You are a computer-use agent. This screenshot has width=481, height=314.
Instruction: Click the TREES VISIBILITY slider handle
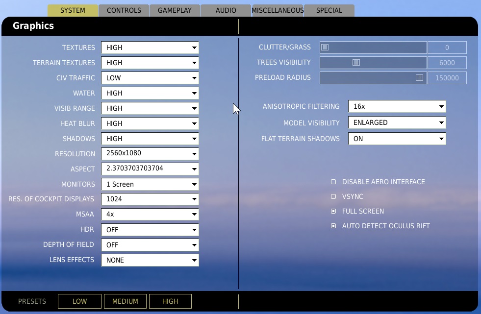click(x=356, y=63)
